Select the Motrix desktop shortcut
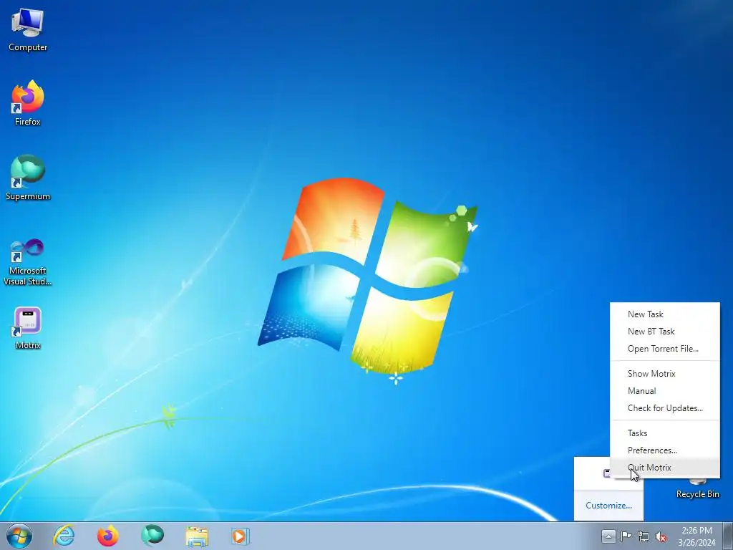The image size is (733, 550). (x=28, y=328)
